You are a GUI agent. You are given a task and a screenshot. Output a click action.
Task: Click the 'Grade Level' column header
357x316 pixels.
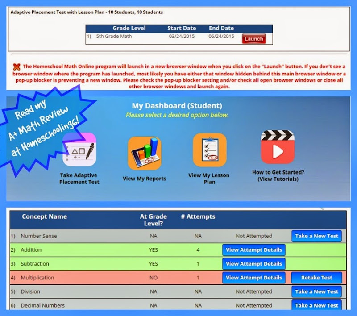coord(129,28)
